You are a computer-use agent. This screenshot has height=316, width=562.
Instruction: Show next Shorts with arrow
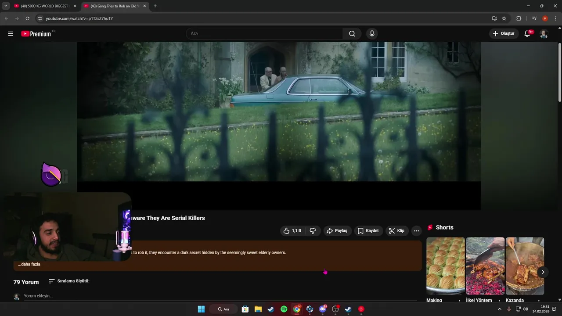543,272
